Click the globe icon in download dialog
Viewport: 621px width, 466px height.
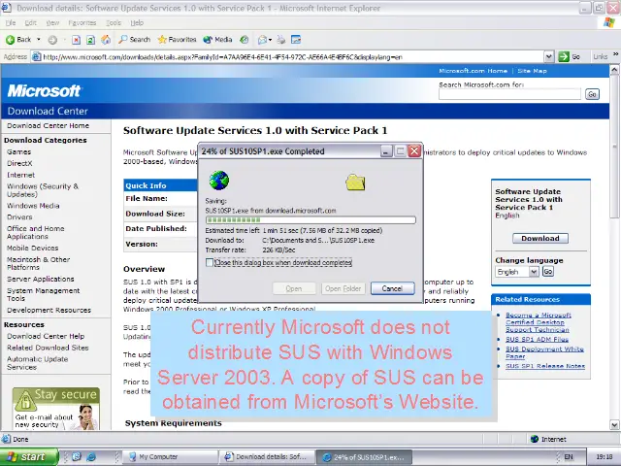tap(219, 181)
